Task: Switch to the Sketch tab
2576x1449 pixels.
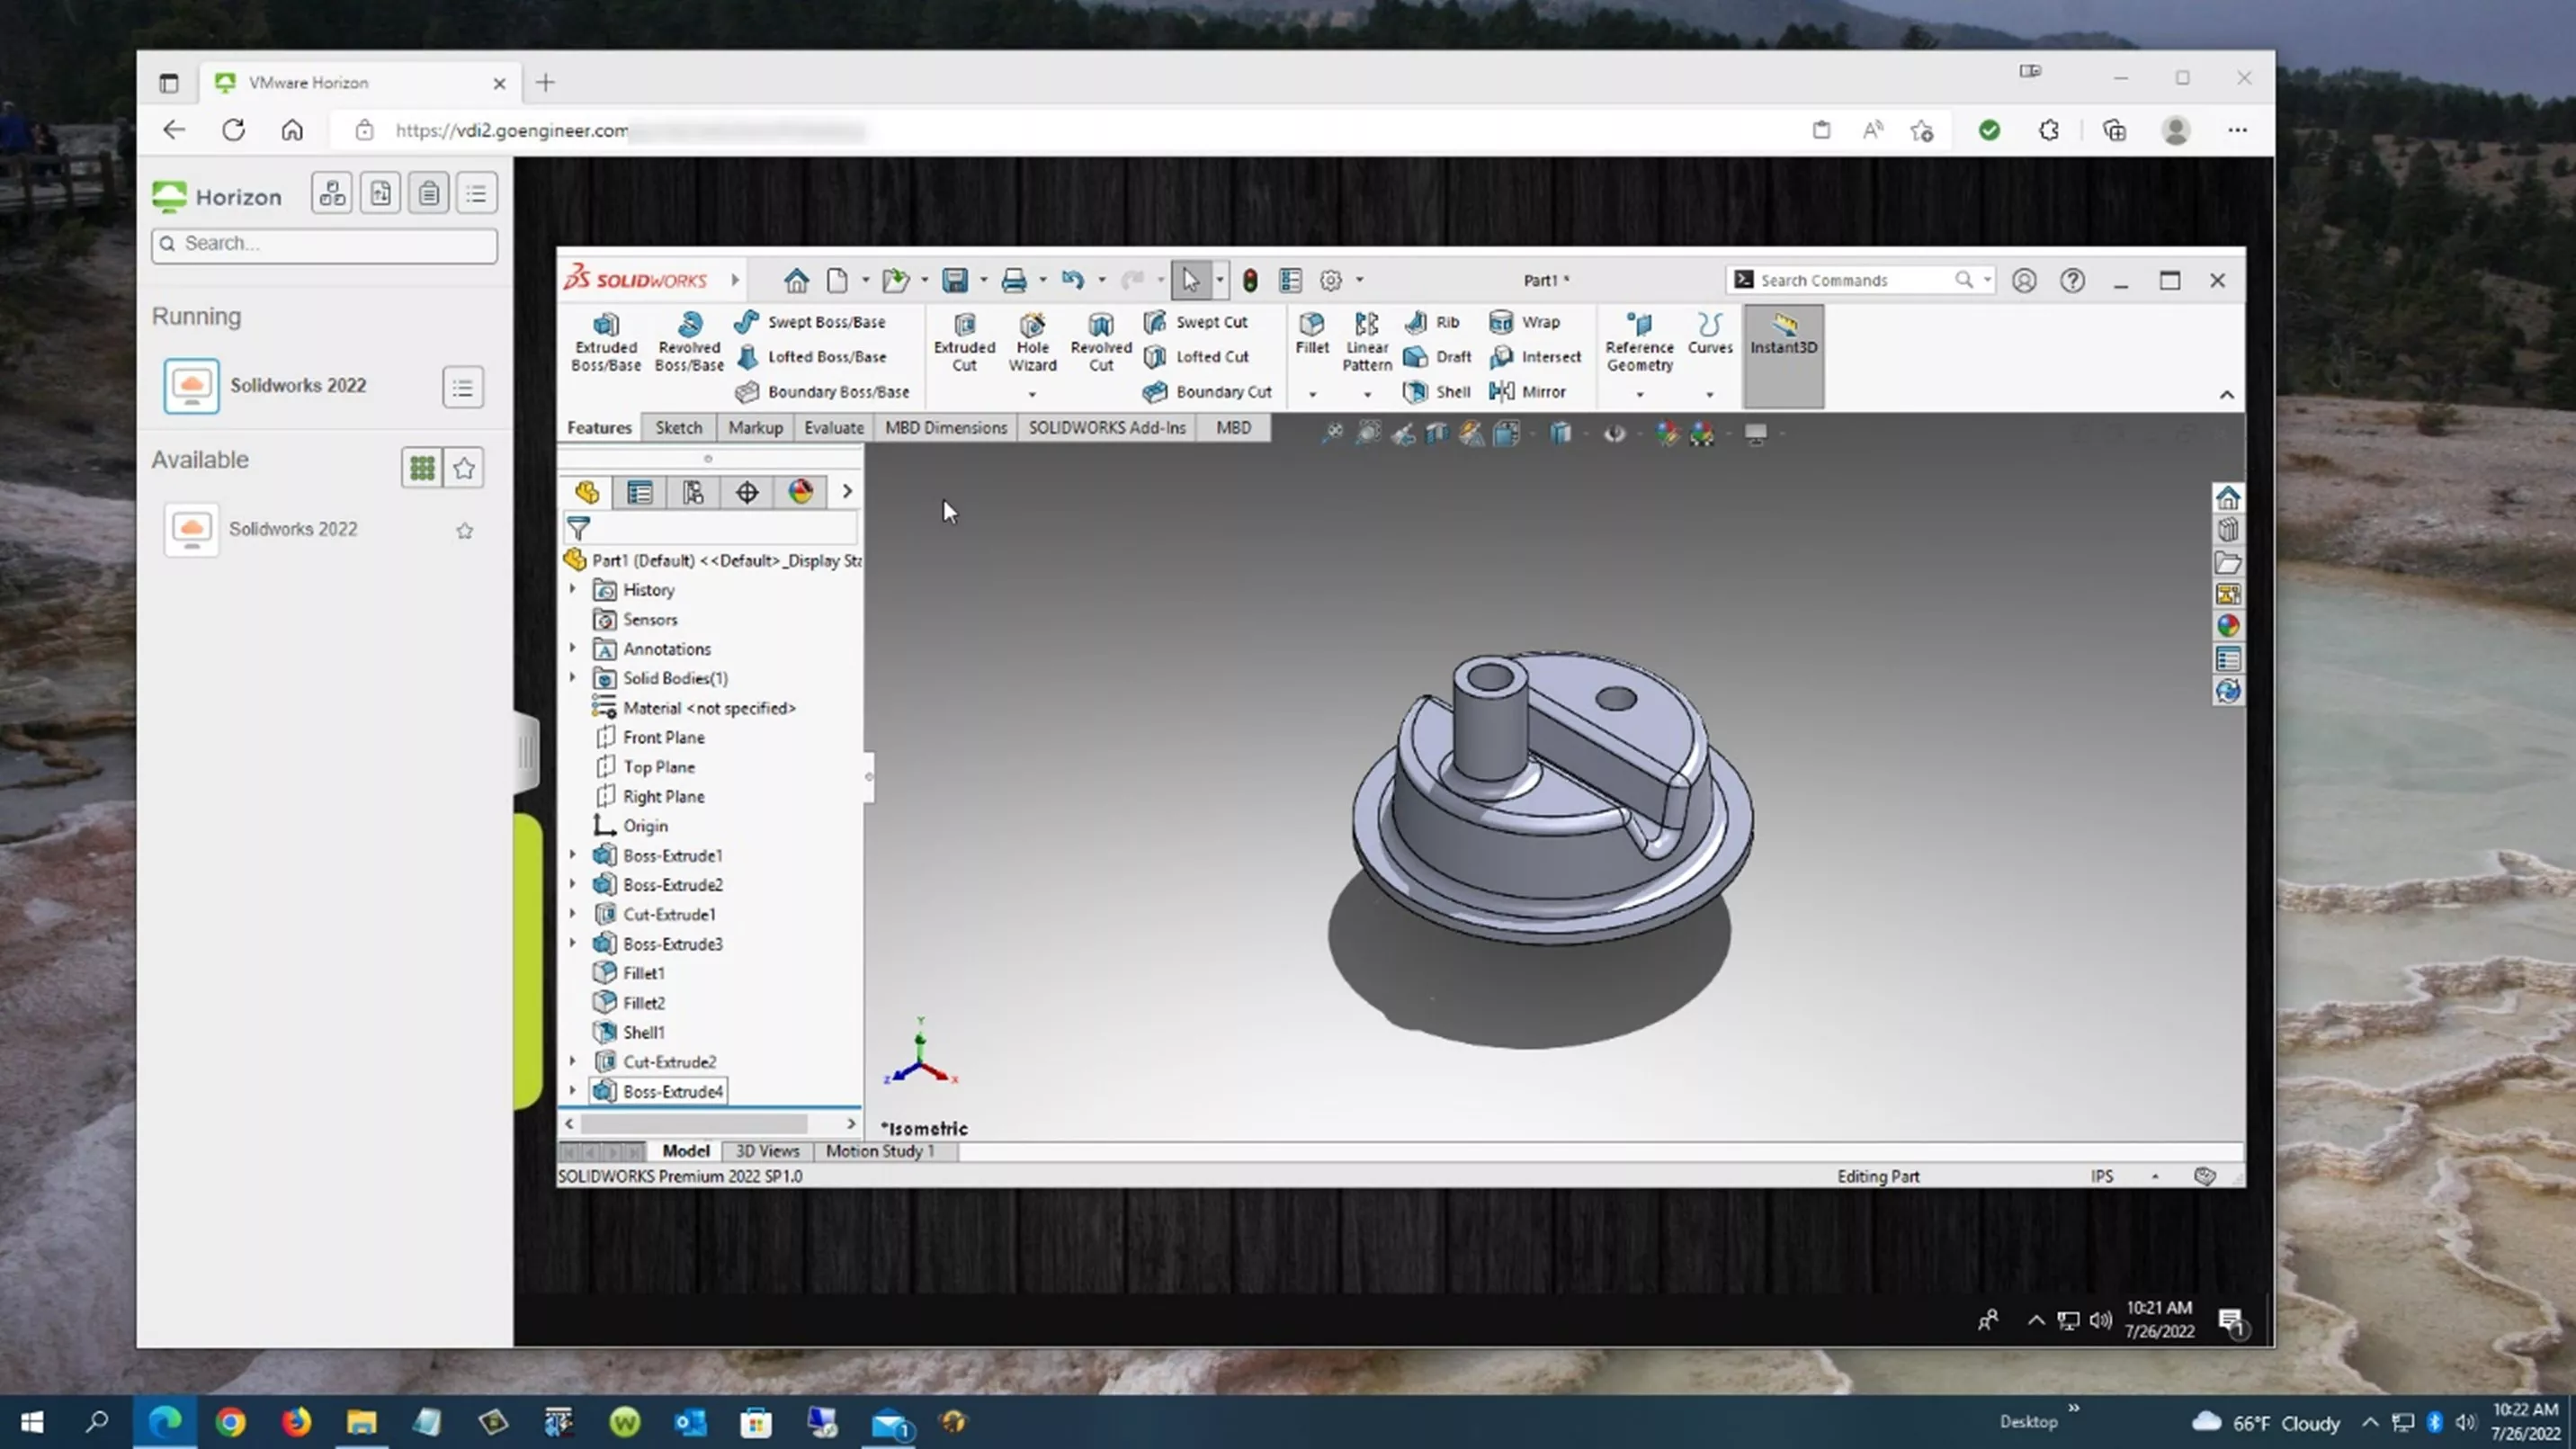Action: click(677, 426)
